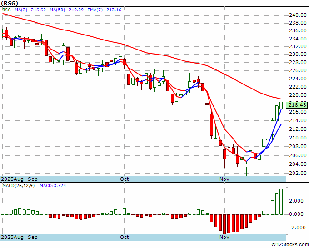The width and height of the screenshot is (309, 248).
Task: Select the MA(3) legend label
Action: tap(21, 10)
